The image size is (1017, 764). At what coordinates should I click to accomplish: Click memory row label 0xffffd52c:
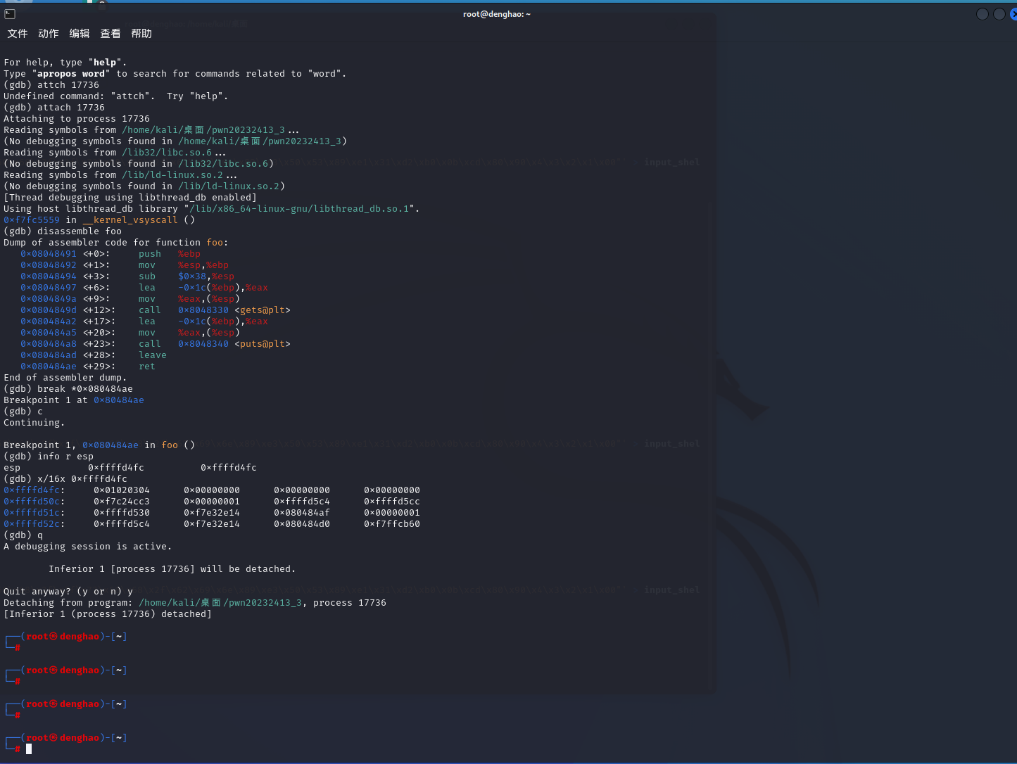pyautogui.click(x=34, y=524)
